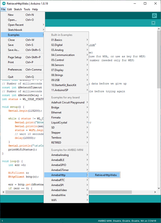This screenshot has width=161, height=223.
Task: Click the horizontal scrollbar right arrow
Action: 155,192
